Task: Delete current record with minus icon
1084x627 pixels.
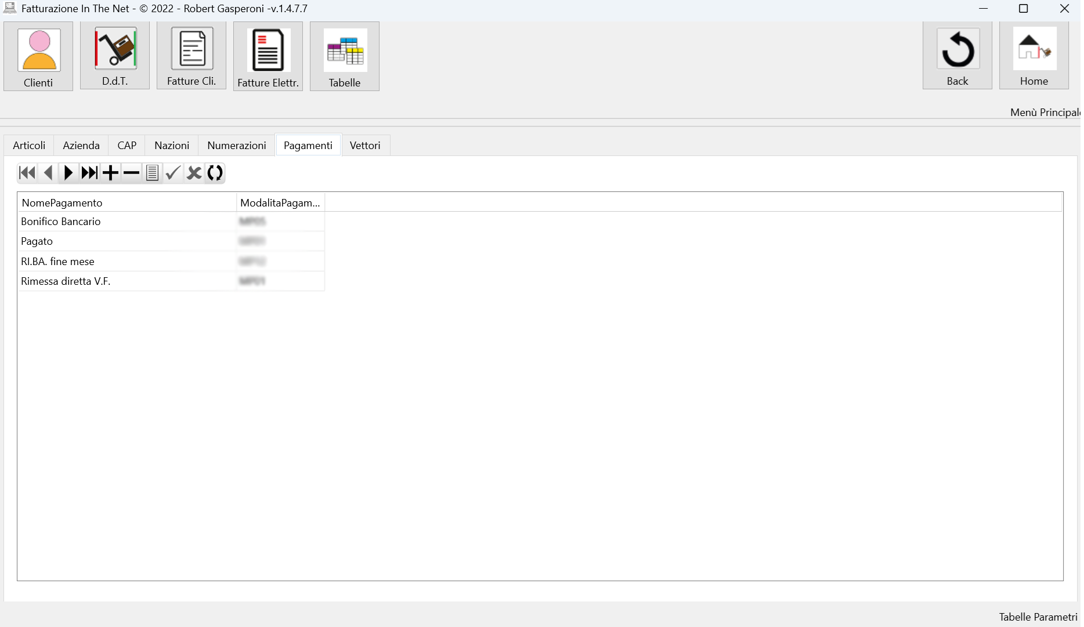Action: 131,173
